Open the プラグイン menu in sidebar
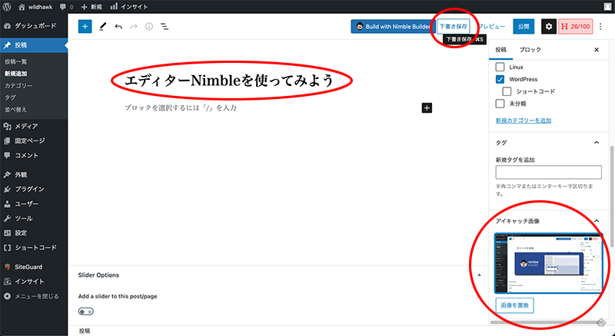This screenshot has height=336, width=615. 29,189
